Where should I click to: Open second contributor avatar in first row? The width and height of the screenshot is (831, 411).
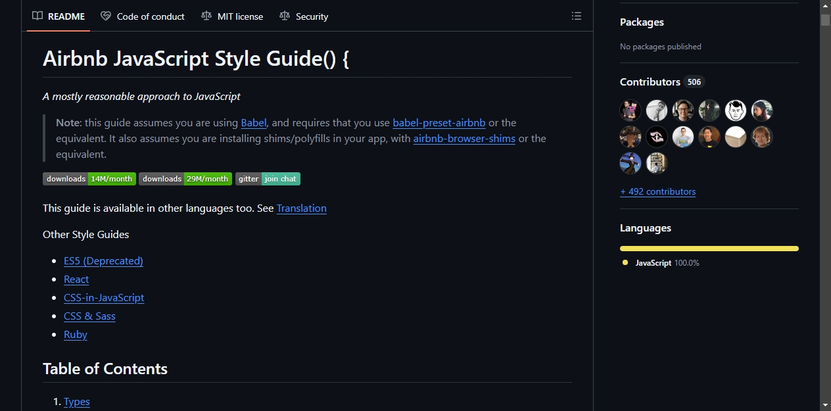657,110
